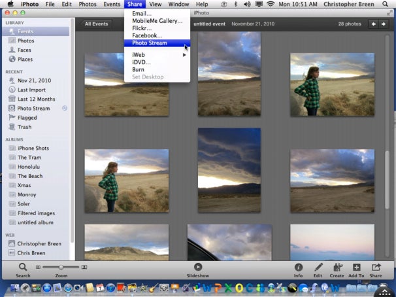The image size is (396, 297).
Task: Start the Slideshow playback
Action: pyautogui.click(x=198, y=270)
